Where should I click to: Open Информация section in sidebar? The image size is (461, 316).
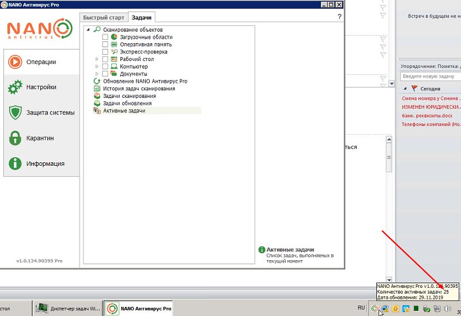[40, 163]
